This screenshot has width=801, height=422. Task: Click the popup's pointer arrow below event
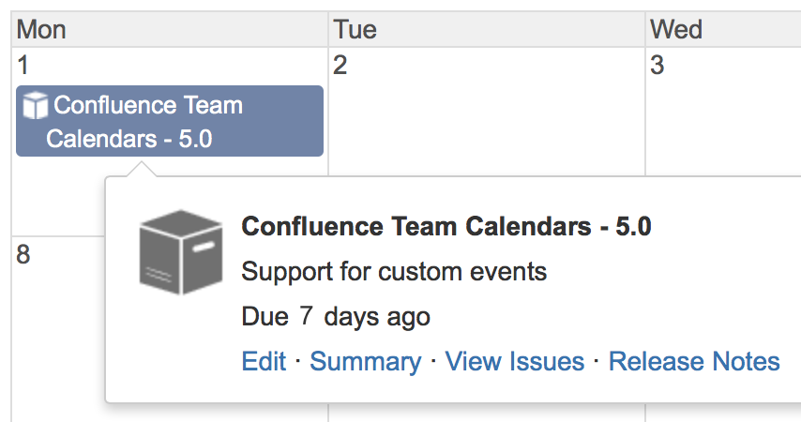[x=143, y=169]
